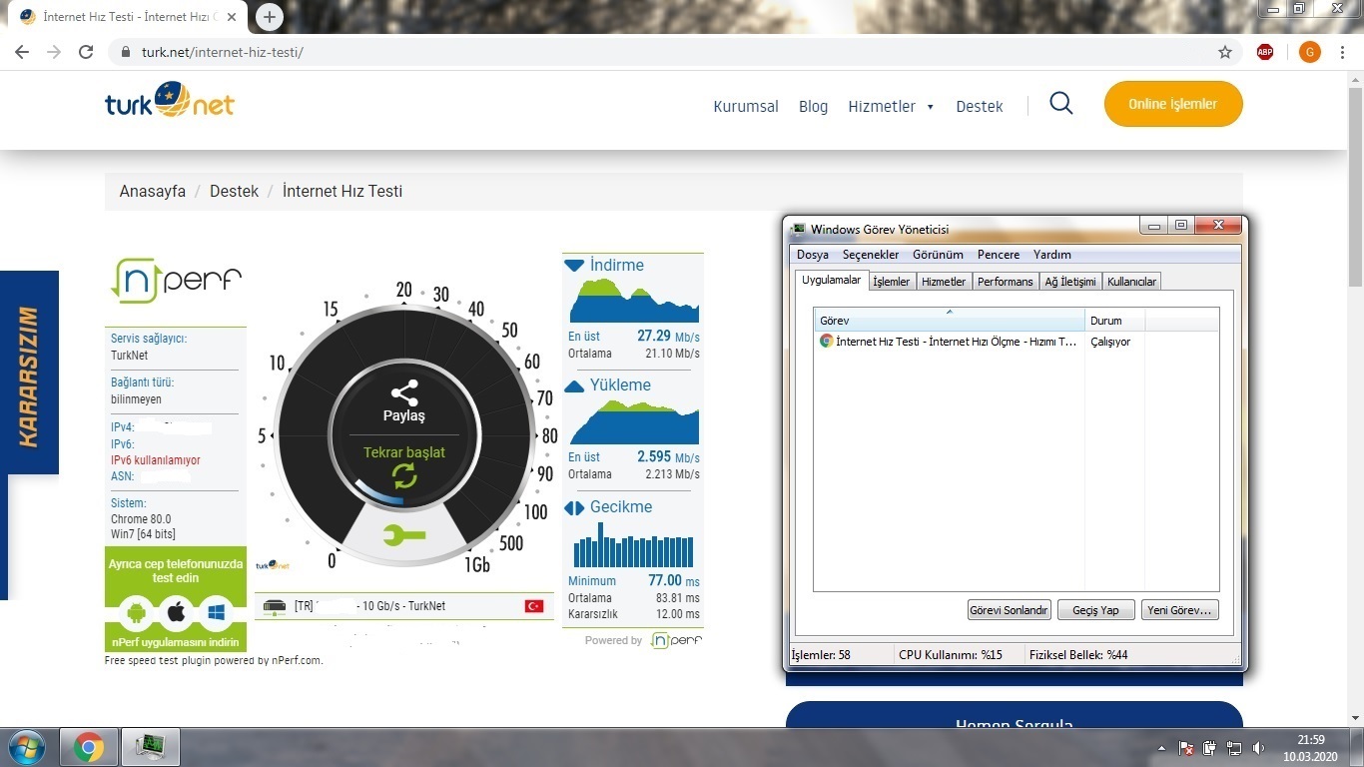
Task: Open Seçenekler menu in Task Manager
Action: point(870,255)
